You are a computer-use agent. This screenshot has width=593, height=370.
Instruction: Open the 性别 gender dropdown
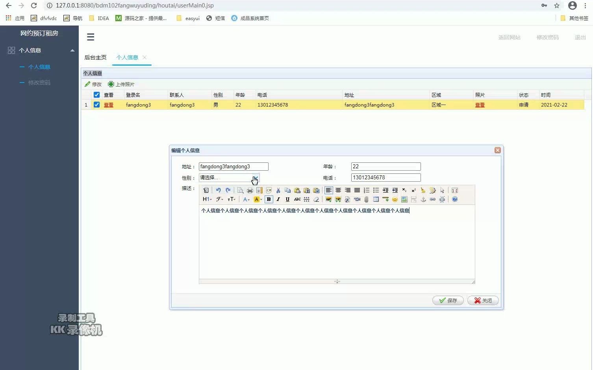tap(255, 178)
